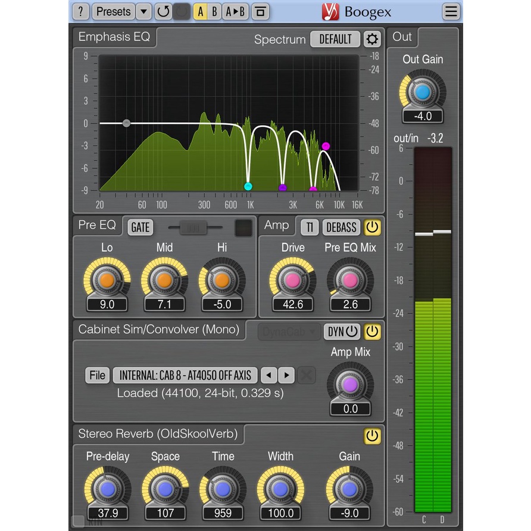Viewport: 531px width, 531px height.
Task: Click the window size icon in toolbar
Action: [x=260, y=11]
